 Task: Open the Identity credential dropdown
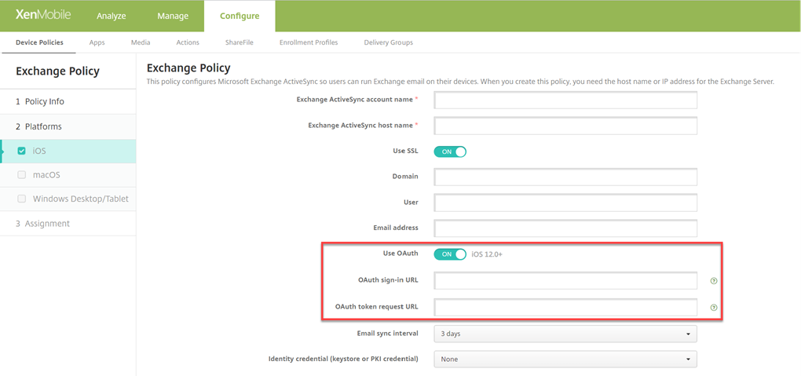pos(565,360)
